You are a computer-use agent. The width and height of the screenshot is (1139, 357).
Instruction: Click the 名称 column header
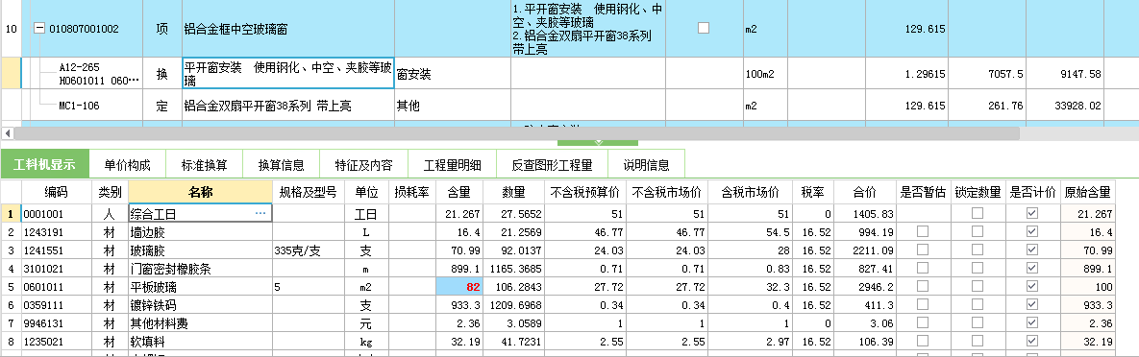(200, 192)
